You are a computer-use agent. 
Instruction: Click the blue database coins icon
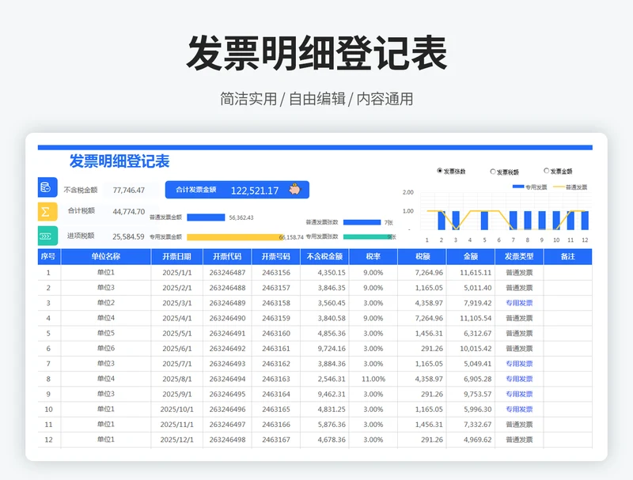[x=47, y=187]
